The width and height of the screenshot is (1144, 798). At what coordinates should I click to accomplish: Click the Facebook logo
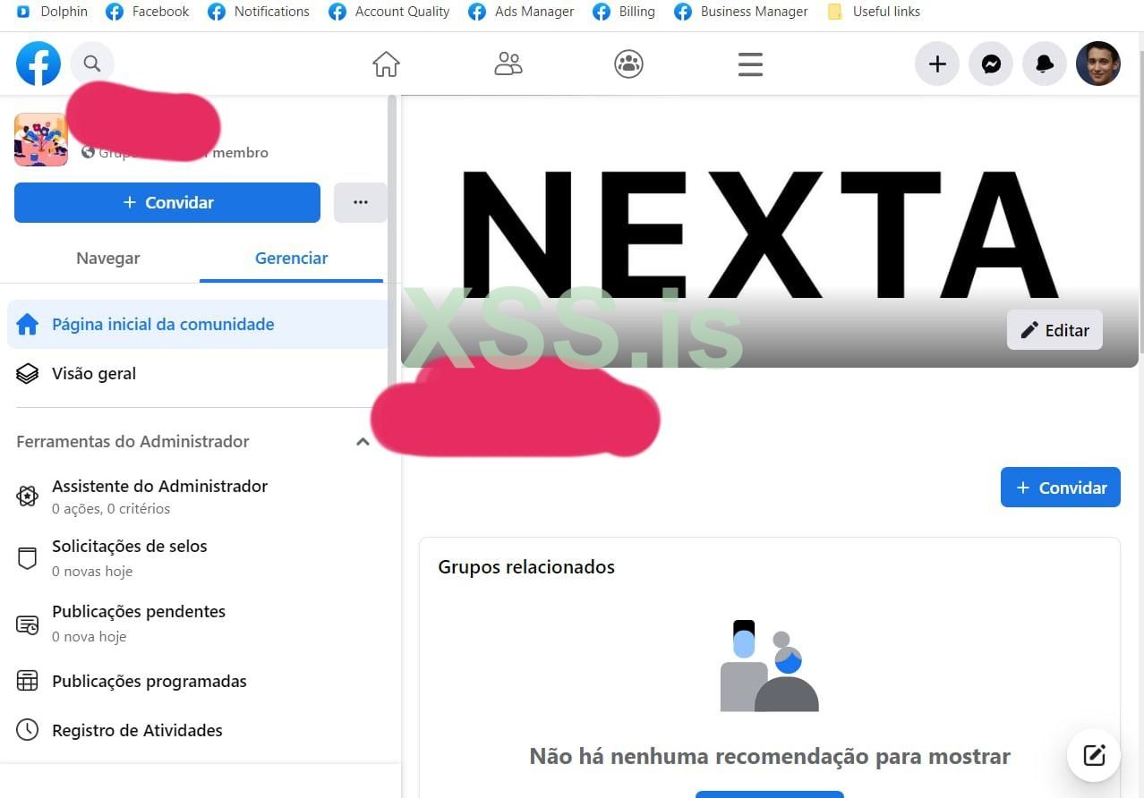[x=38, y=64]
